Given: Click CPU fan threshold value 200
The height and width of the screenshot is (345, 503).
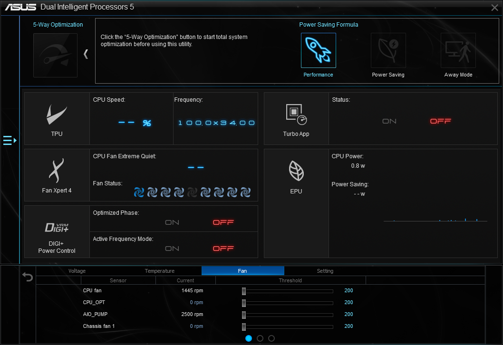Looking at the screenshot, I should (348, 290).
